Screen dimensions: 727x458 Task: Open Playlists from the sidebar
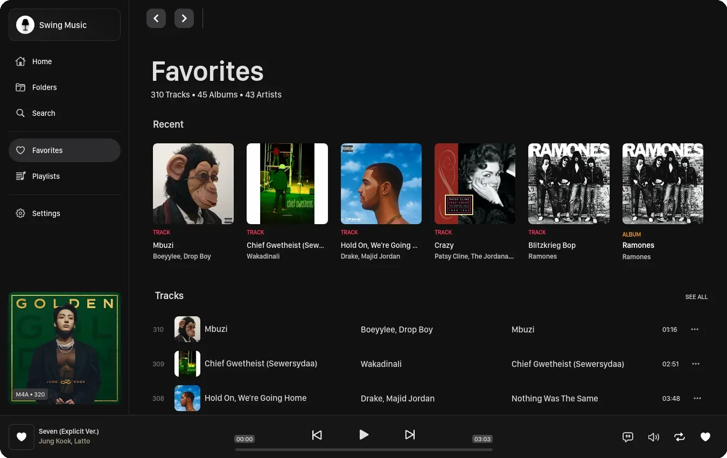tap(46, 176)
